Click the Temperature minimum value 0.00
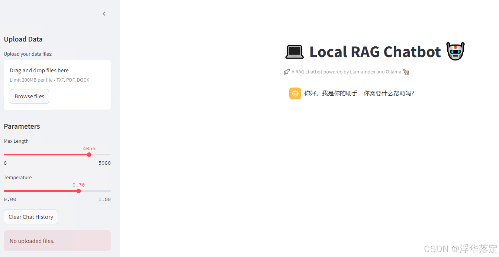This screenshot has height=257, width=499. [10, 200]
